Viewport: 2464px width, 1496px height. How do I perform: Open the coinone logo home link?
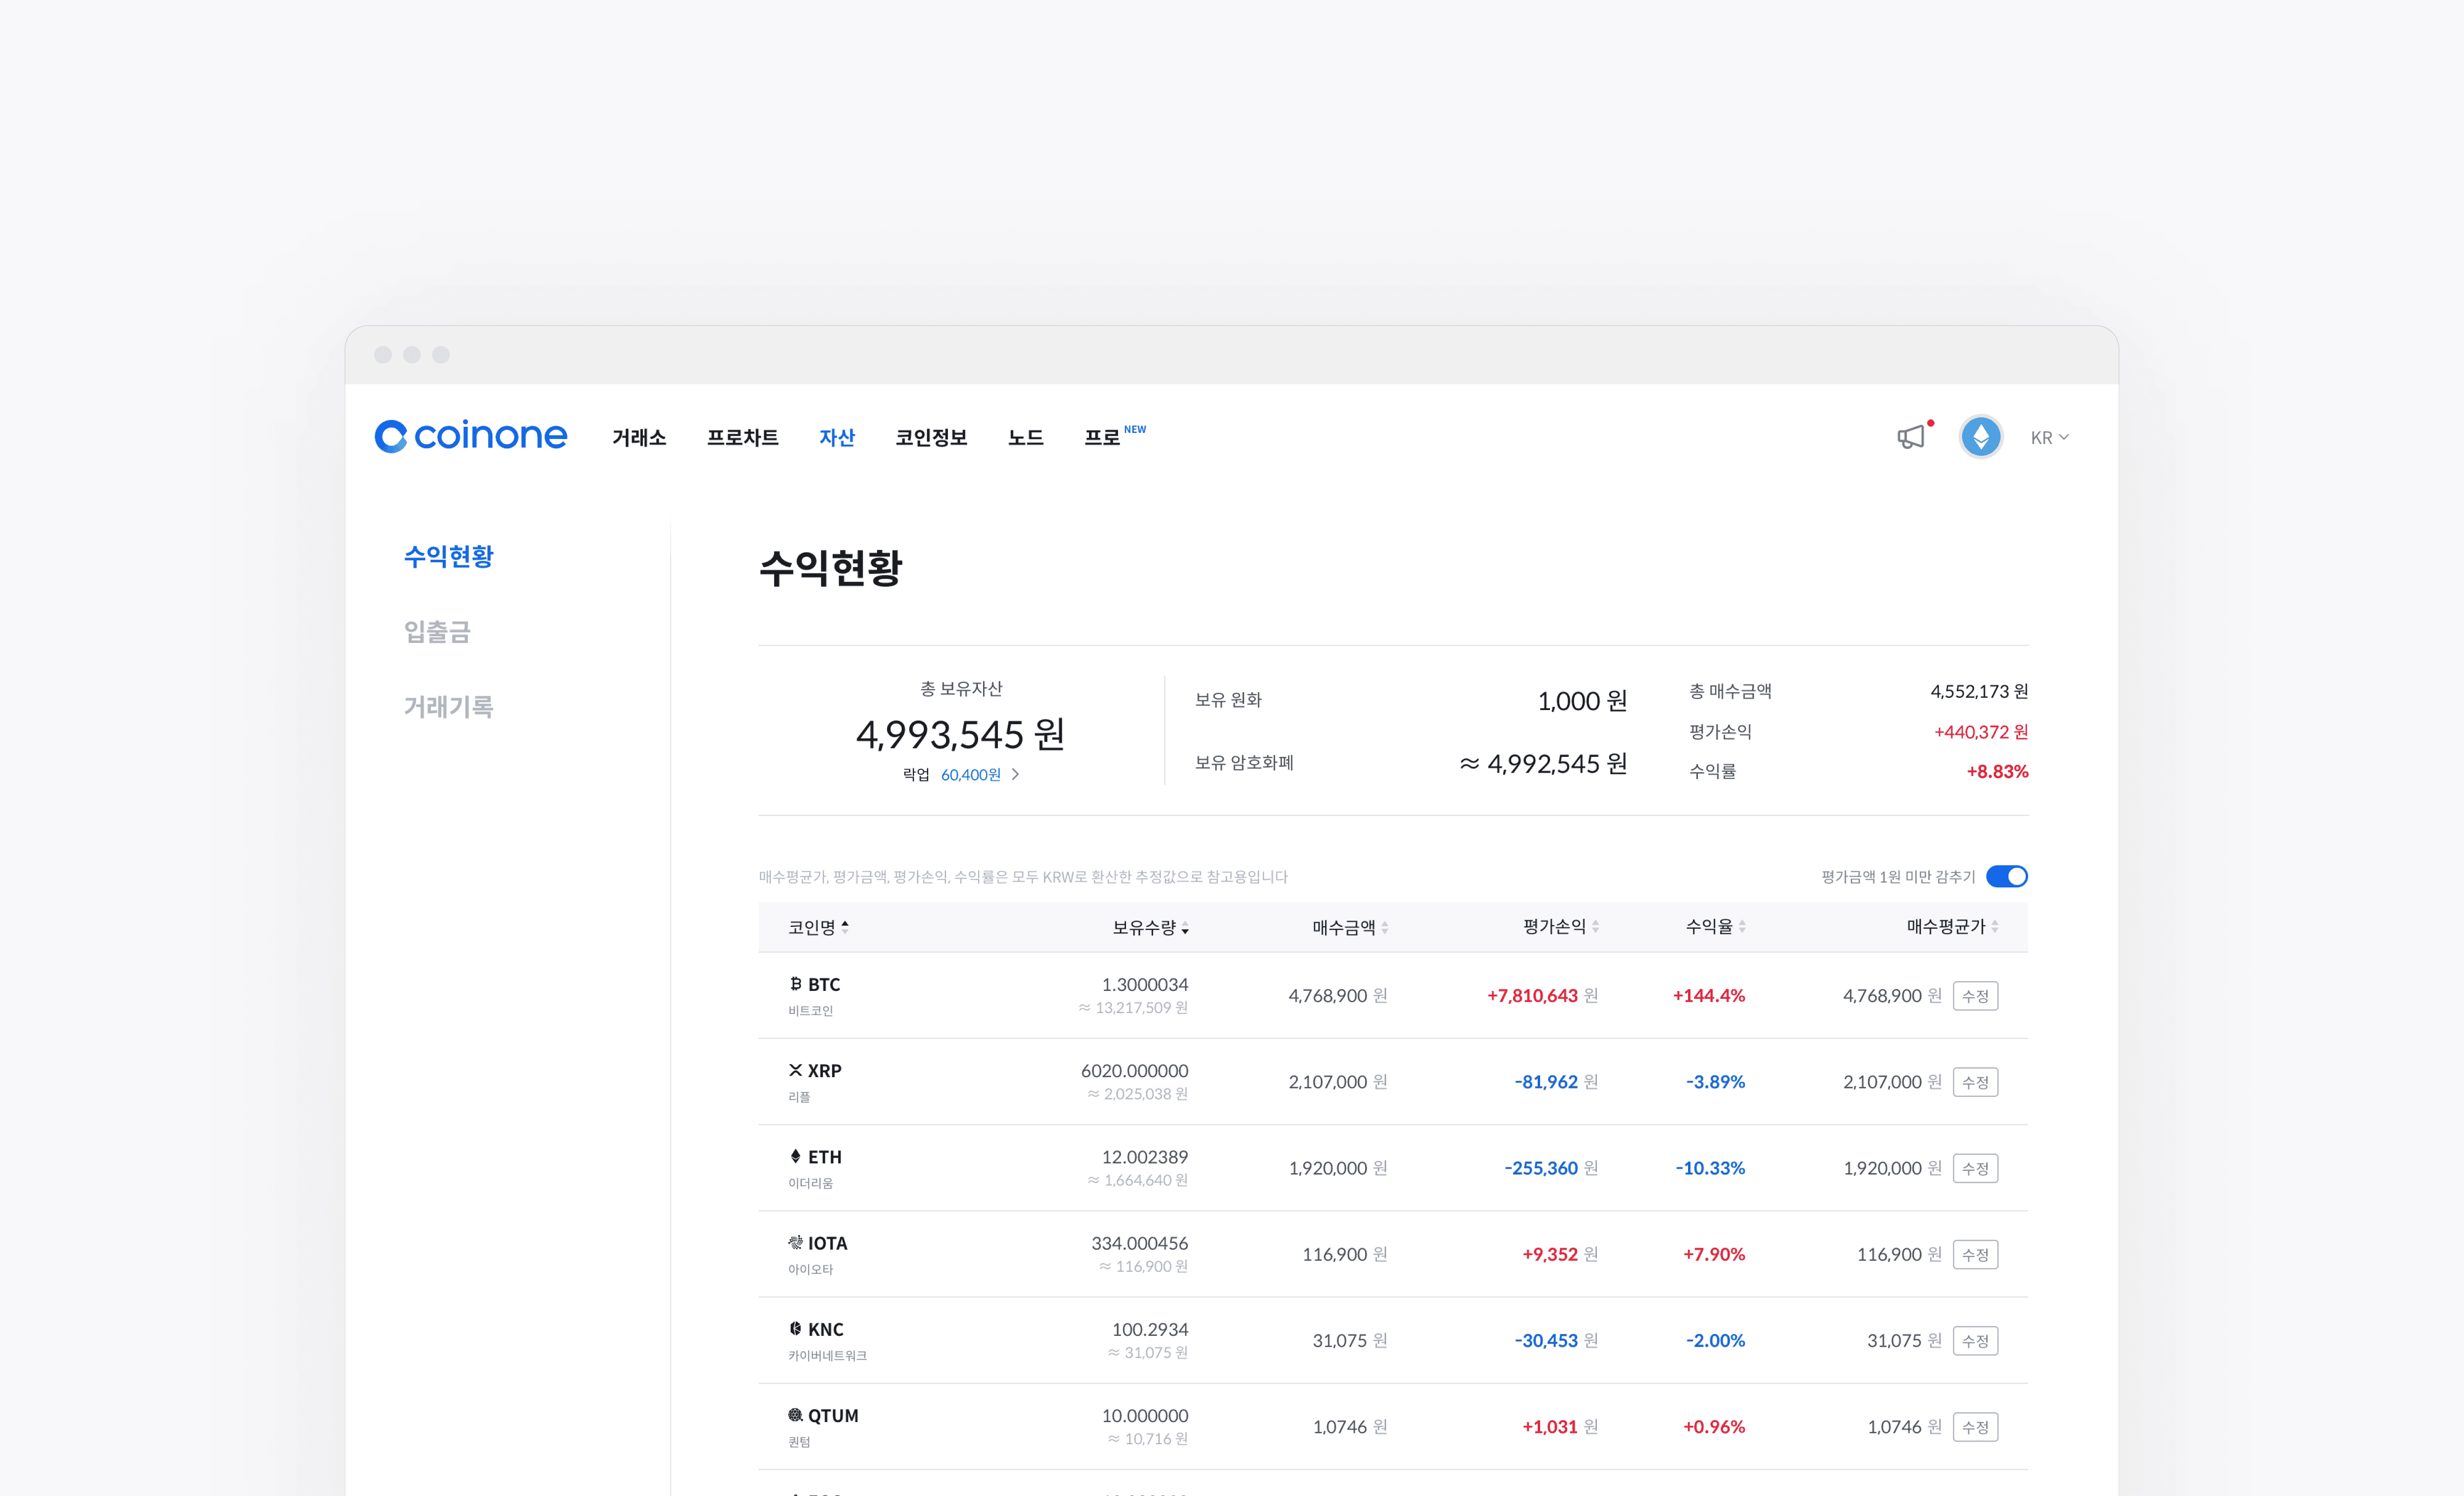coord(471,436)
